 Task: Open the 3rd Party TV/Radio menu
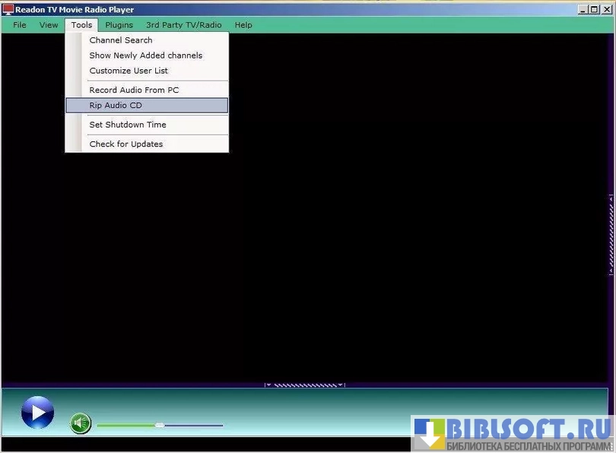coord(183,25)
